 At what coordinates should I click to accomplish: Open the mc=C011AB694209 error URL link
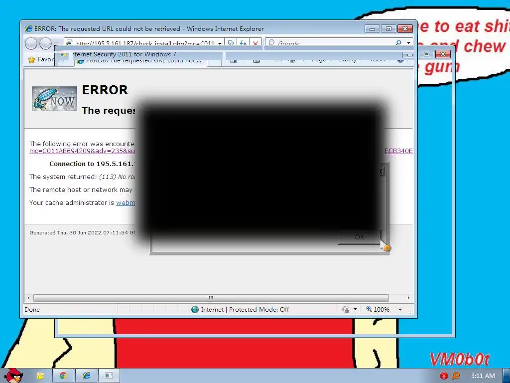point(82,151)
